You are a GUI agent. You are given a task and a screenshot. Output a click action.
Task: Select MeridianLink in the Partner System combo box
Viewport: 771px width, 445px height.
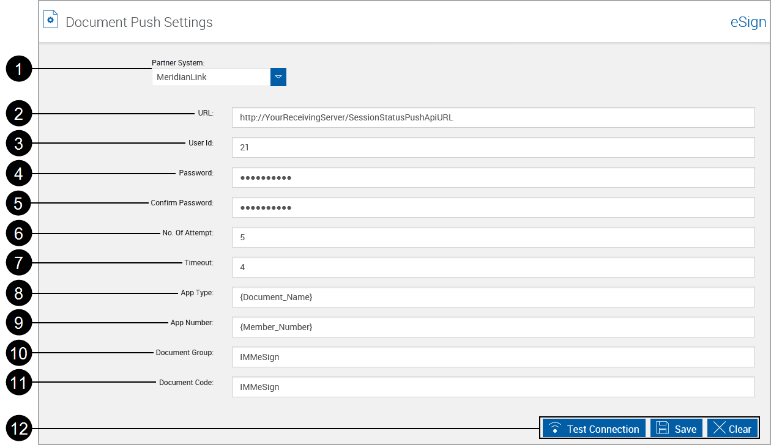pos(210,77)
